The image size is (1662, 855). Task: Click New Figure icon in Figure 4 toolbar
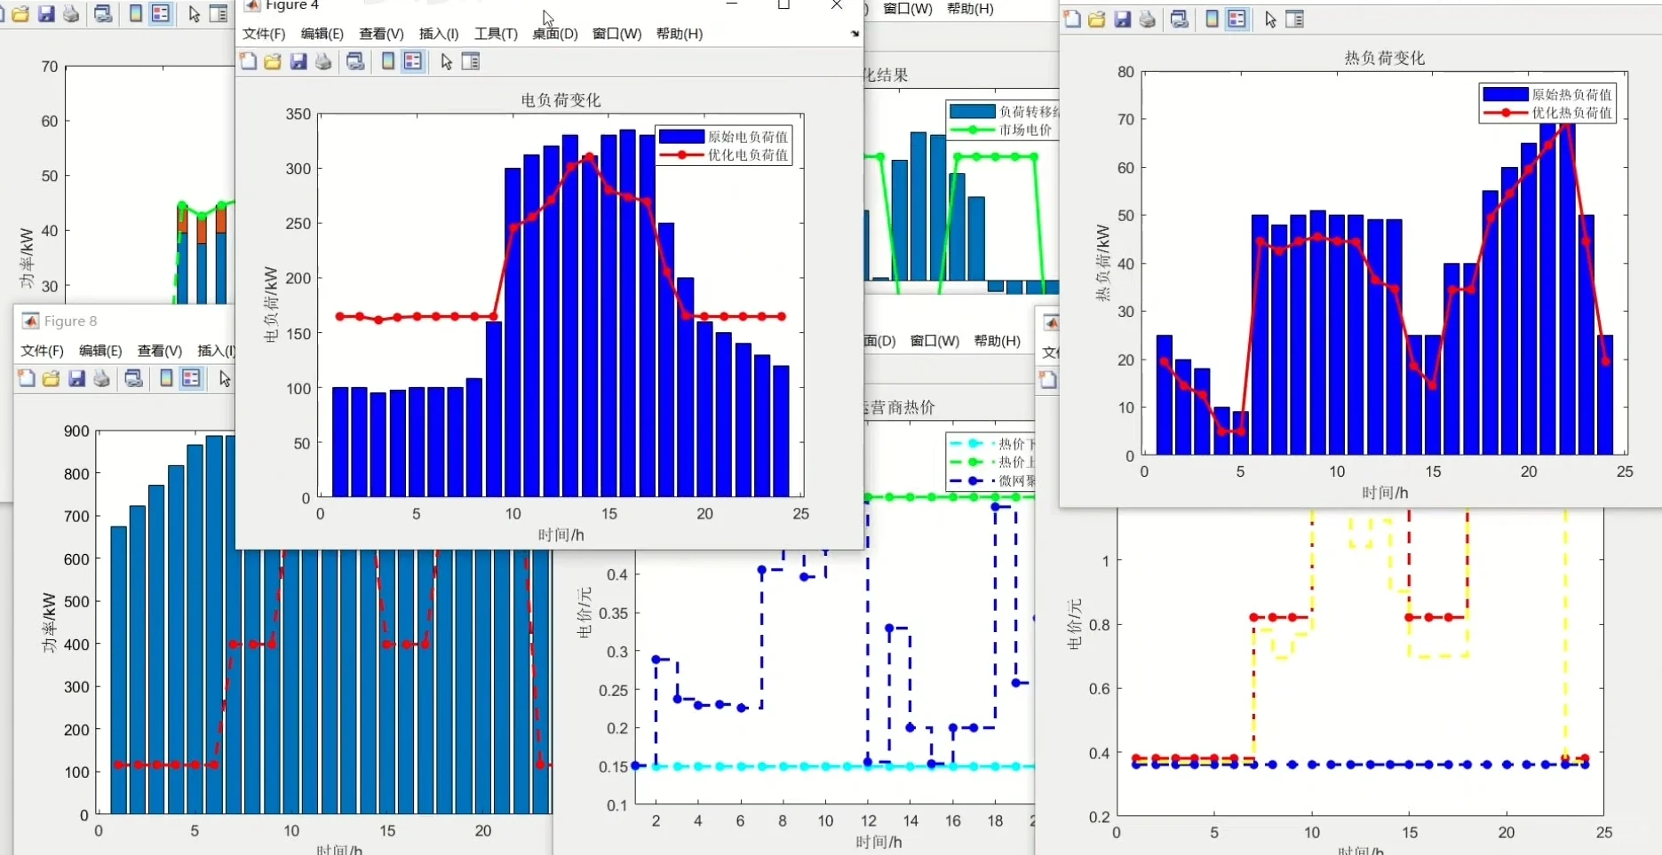point(249,61)
